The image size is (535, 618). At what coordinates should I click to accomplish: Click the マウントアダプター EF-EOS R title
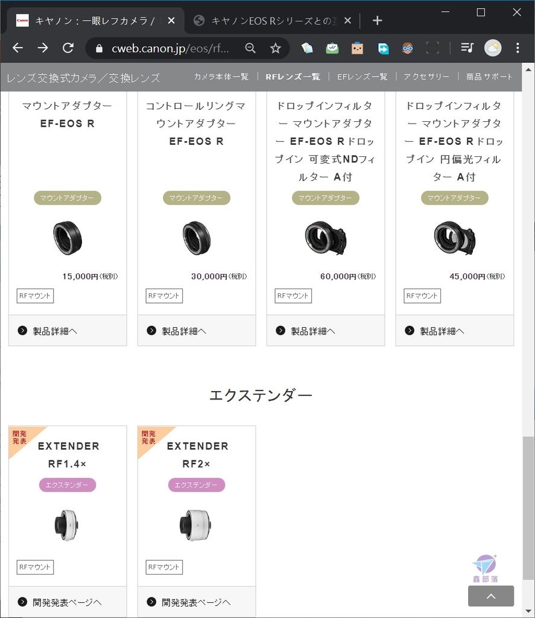pos(68,114)
